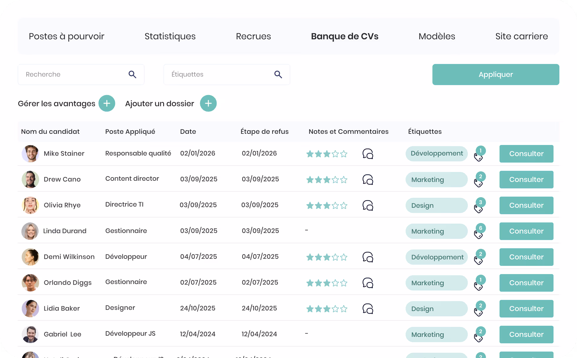The width and height of the screenshot is (577, 358).
Task: Click the candidate name Linda Durand
Action: tap(65, 231)
